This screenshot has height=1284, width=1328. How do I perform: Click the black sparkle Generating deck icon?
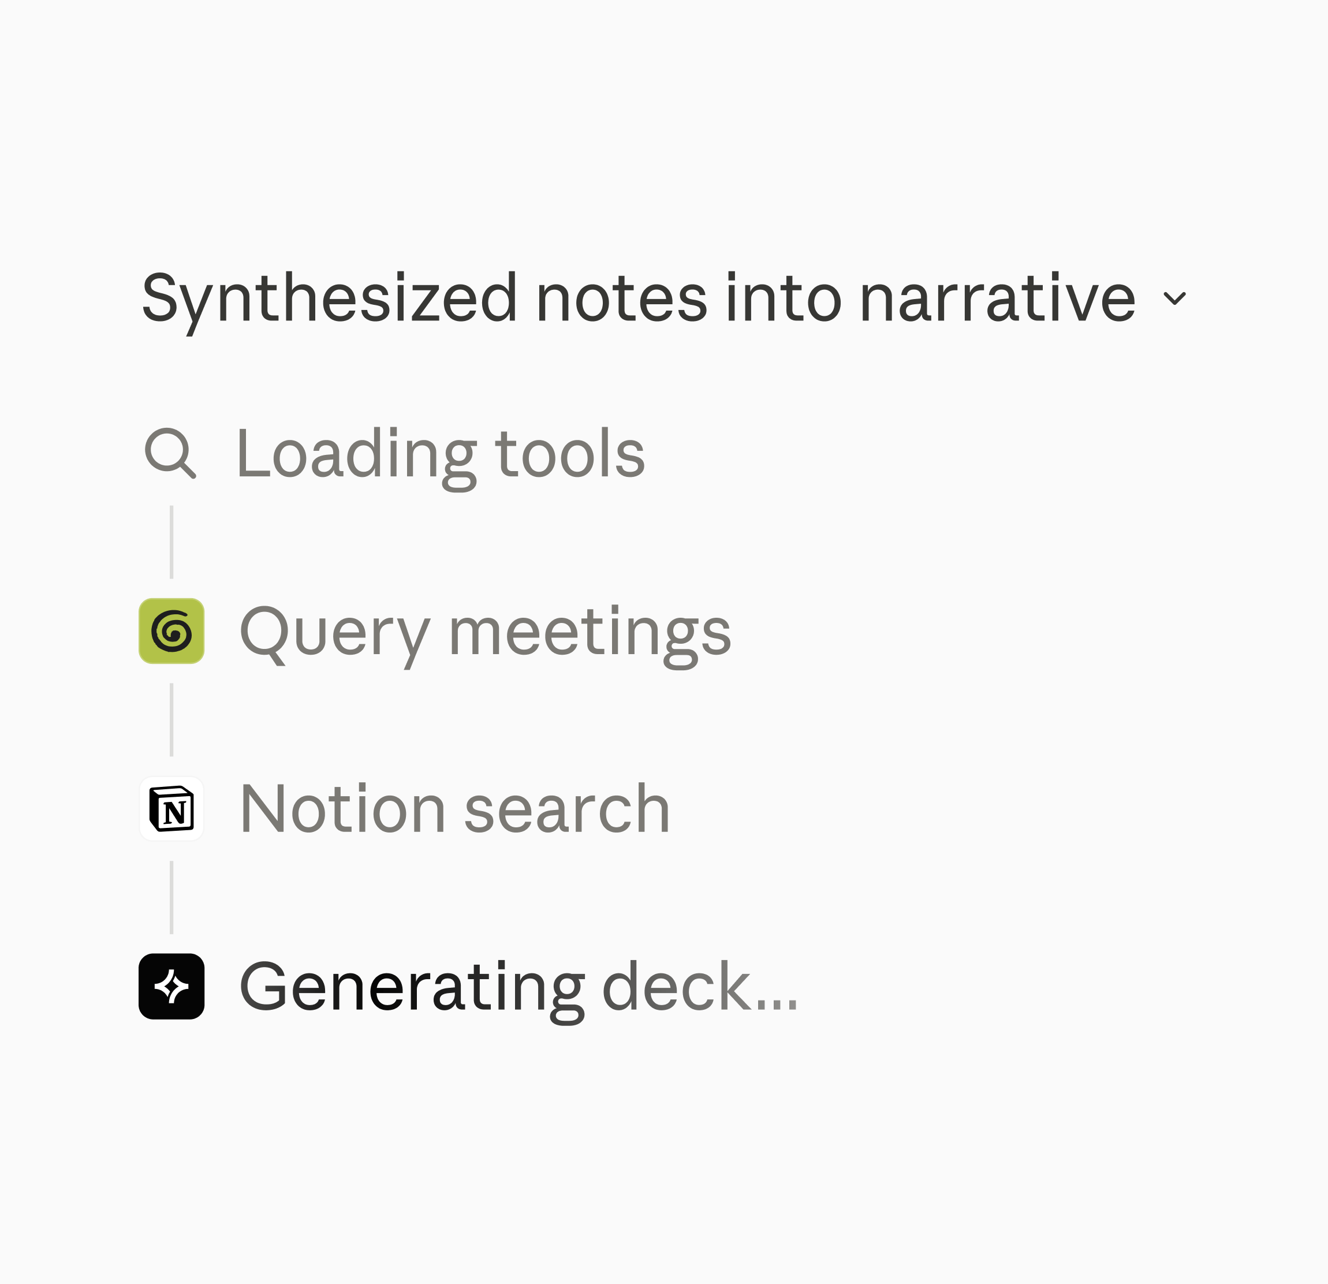pos(171,987)
